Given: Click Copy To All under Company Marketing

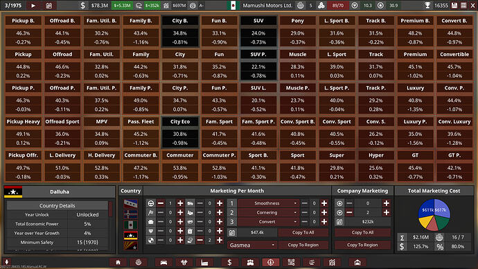Looking at the screenshot, I should [x=362, y=232].
